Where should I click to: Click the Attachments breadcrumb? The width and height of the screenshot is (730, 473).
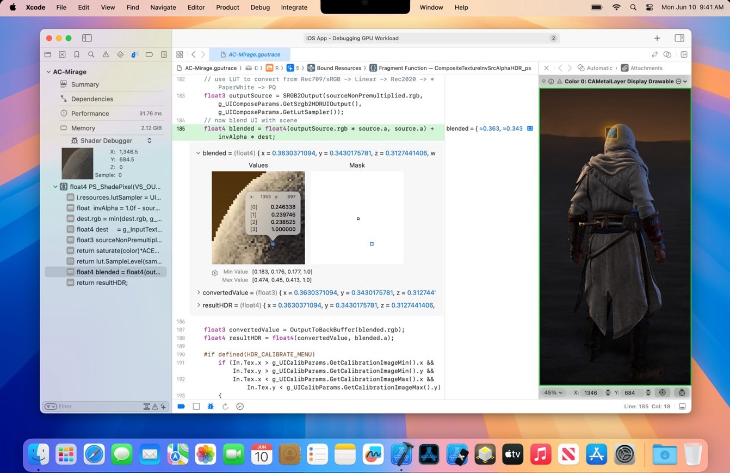tap(642, 68)
